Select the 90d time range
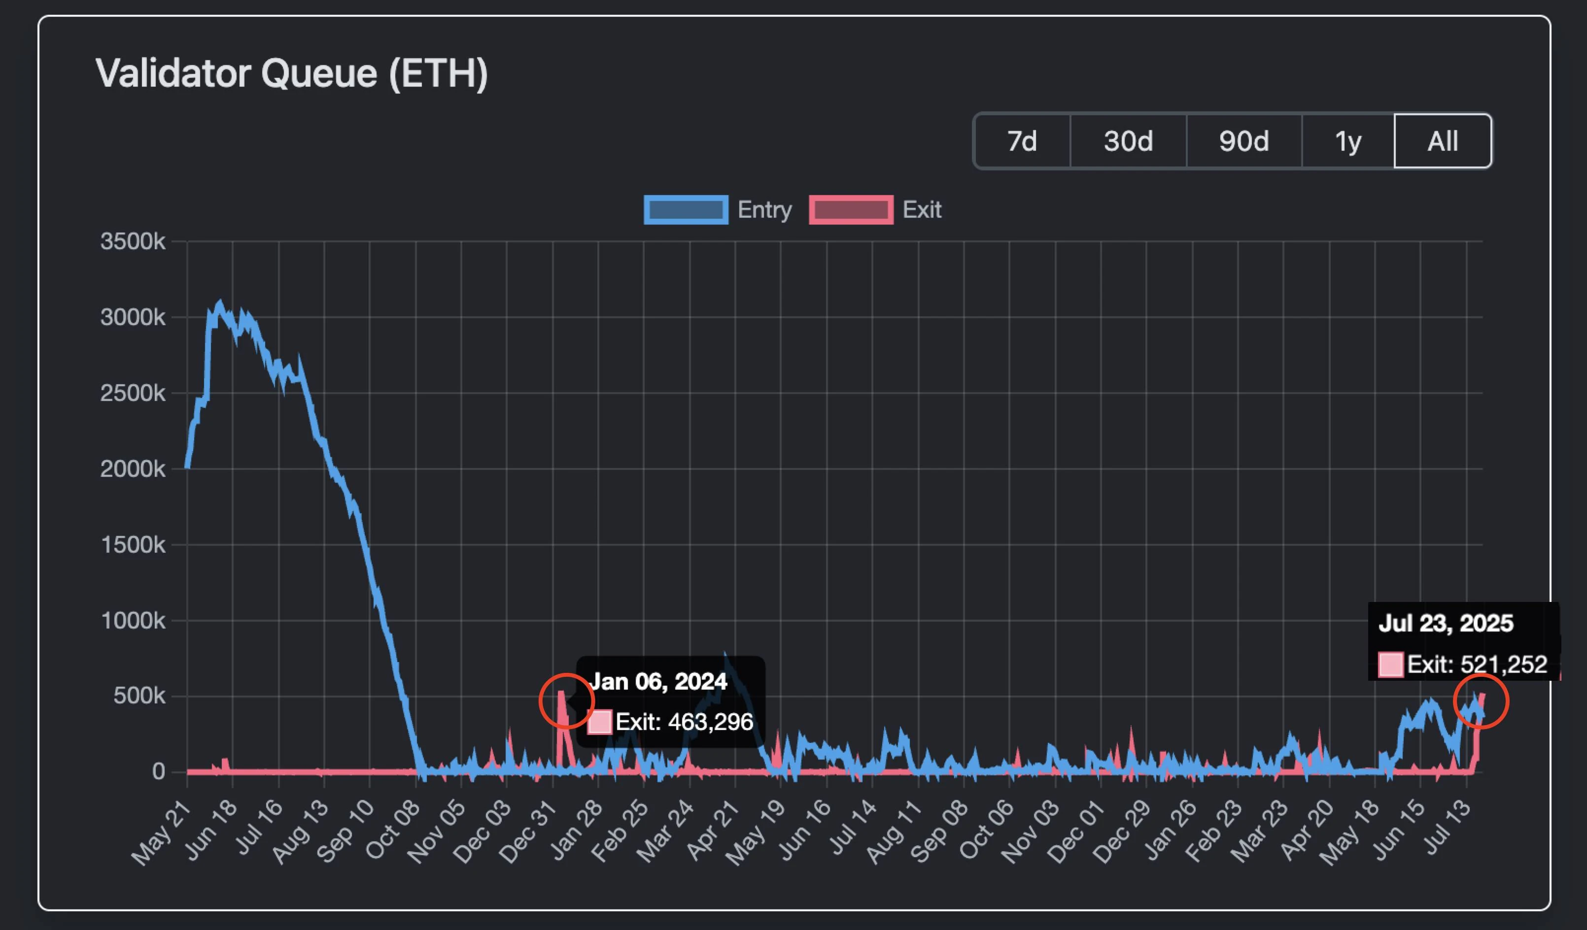1587x930 pixels. [x=1243, y=141]
